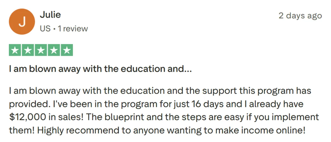Click the fourth green star rating

pos(54,50)
